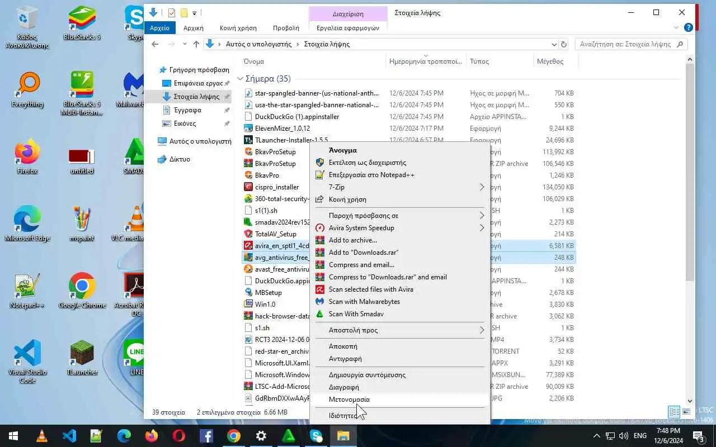
Task: Click File Explorer taskbar icon
Action: [343, 436]
